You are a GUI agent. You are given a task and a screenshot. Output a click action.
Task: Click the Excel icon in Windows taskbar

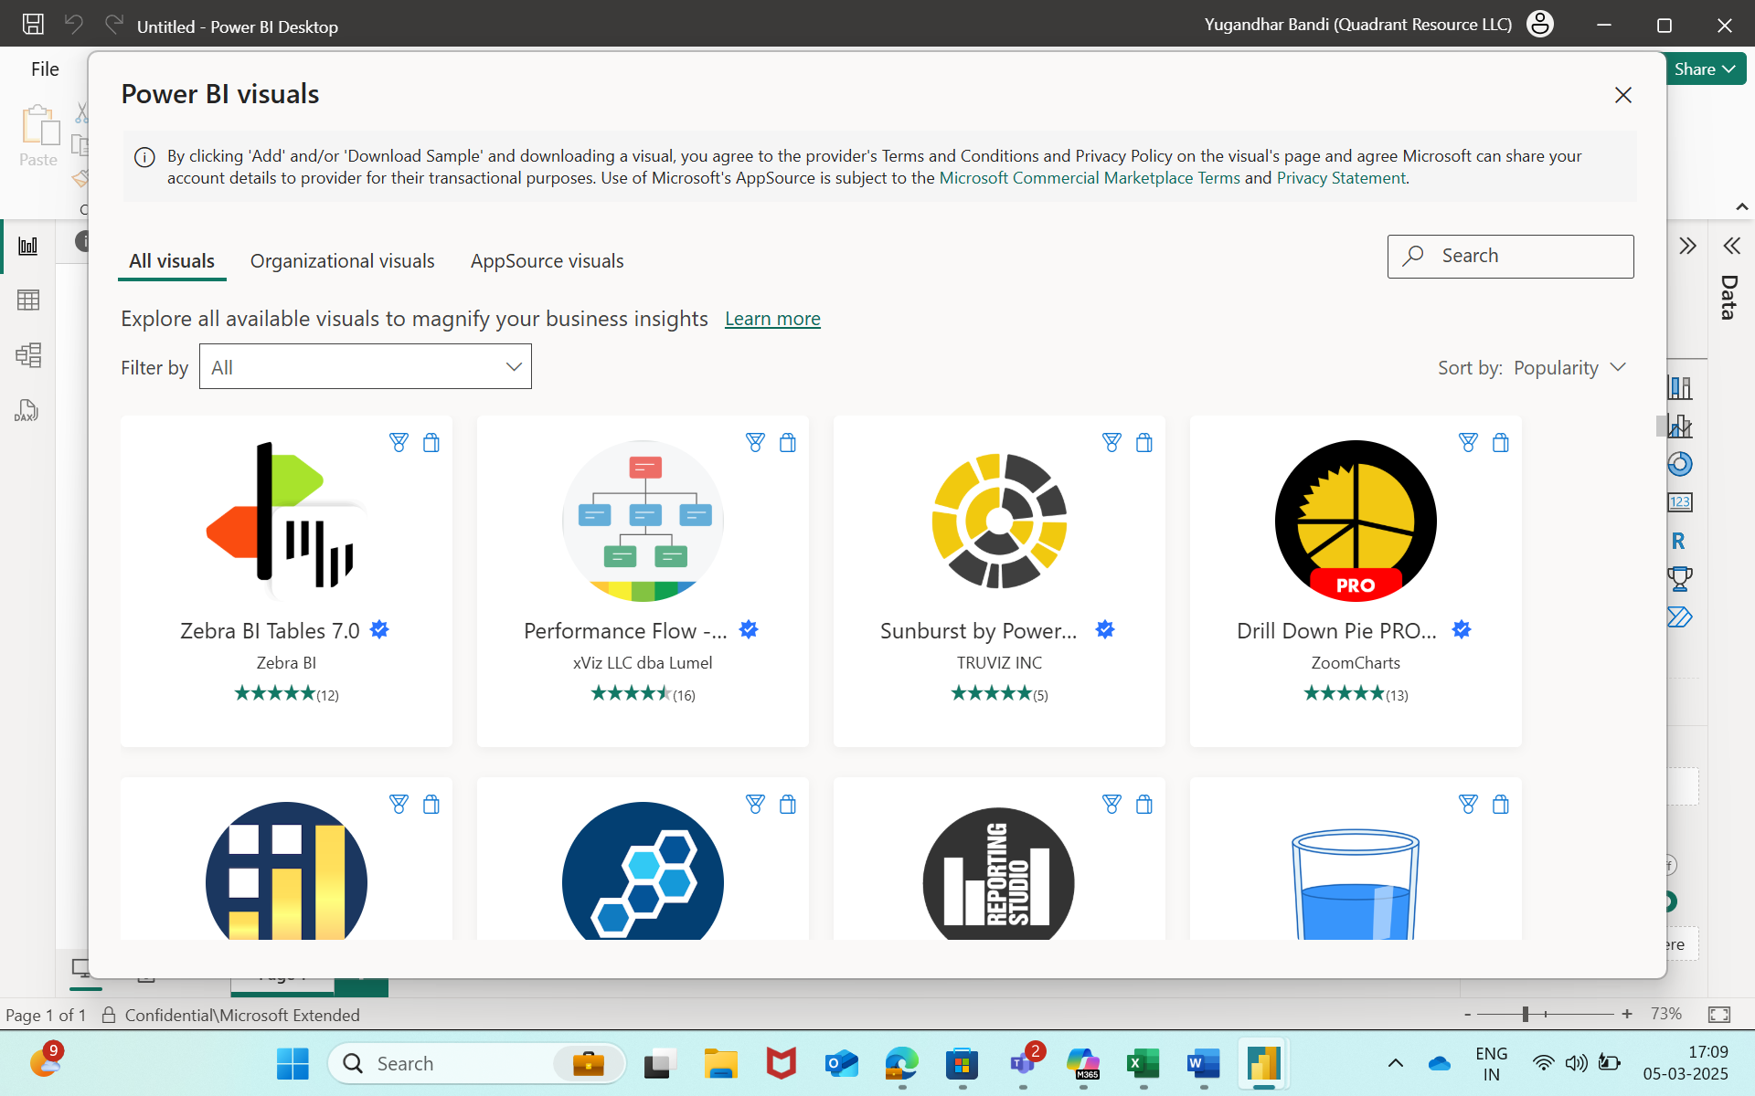pyautogui.click(x=1143, y=1064)
